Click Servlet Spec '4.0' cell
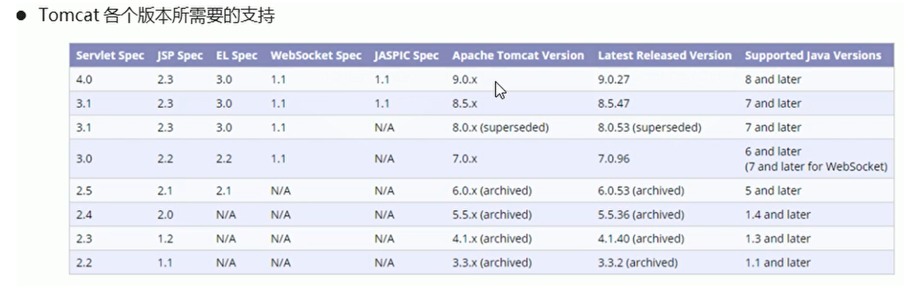The width and height of the screenshot is (904, 286). coord(84,79)
